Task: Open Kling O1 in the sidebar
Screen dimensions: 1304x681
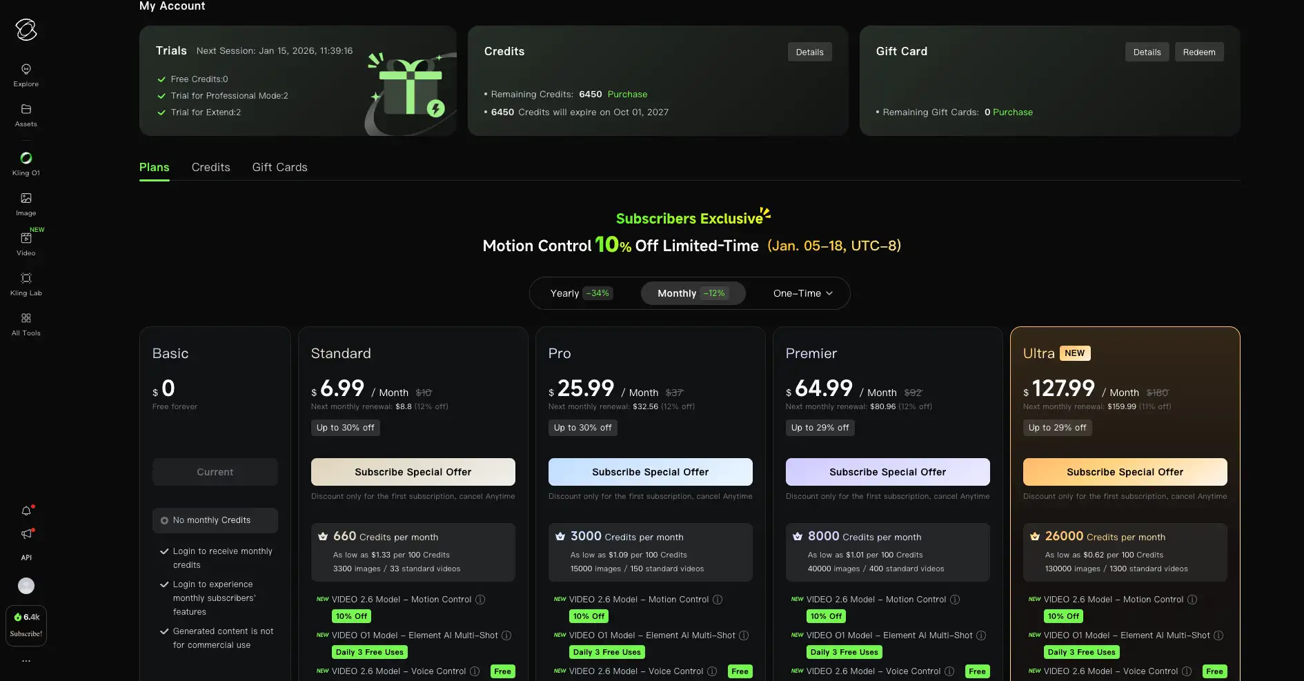Action: [26, 164]
